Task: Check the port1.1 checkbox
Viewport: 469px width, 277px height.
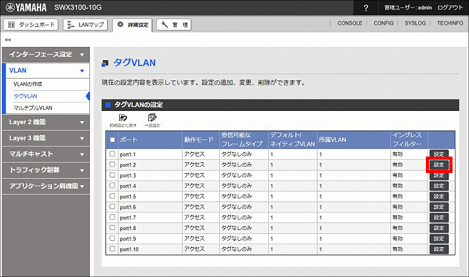Action: [112, 154]
